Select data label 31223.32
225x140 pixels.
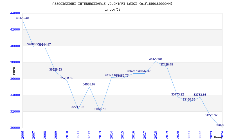(211, 115)
